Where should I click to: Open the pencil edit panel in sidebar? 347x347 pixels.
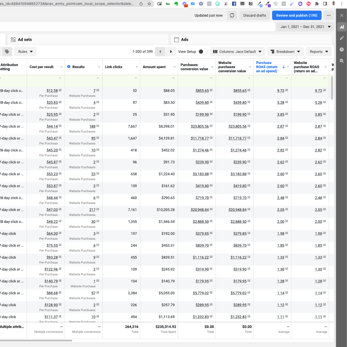[x=342, y=38]
